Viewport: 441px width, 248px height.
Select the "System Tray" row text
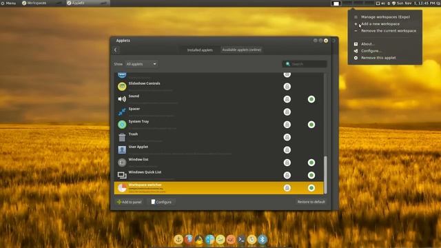tap(139, 121)
